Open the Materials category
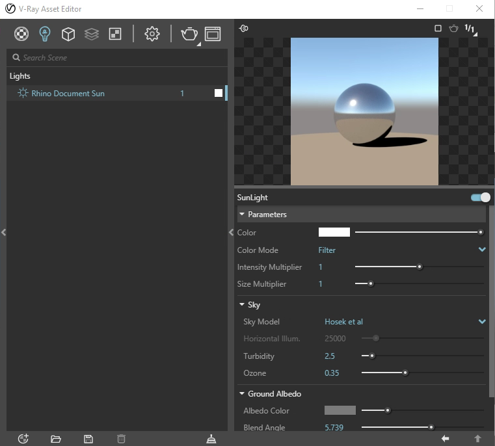495x446 pixels. [21, 34]
